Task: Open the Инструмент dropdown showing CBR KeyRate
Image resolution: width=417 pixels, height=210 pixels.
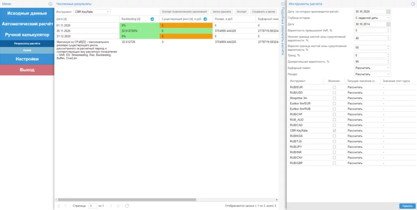Action: pos(92,12)
